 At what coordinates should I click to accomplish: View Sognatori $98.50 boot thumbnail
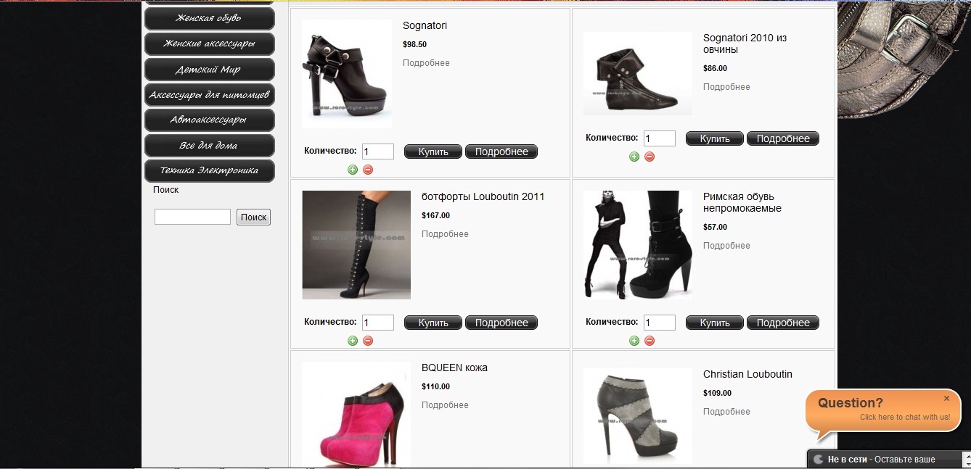pos(347,74)
